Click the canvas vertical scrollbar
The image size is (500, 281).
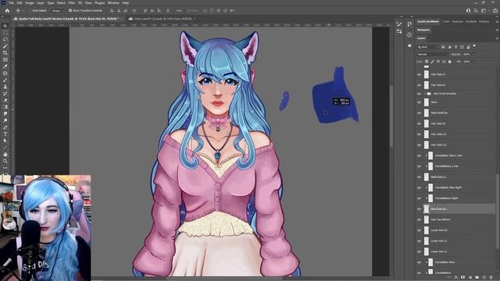tap(391, 116)
